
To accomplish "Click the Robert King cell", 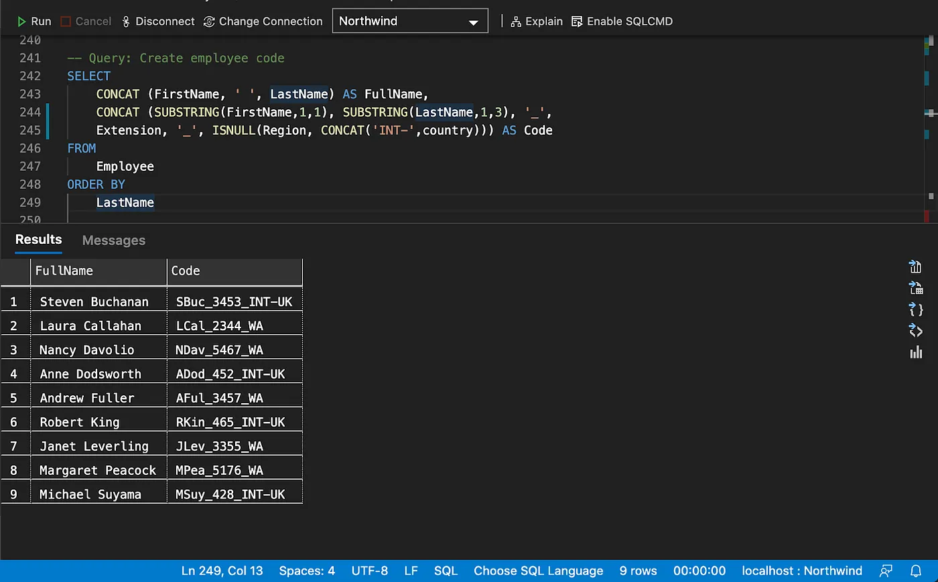I will [x=98, y=423].
